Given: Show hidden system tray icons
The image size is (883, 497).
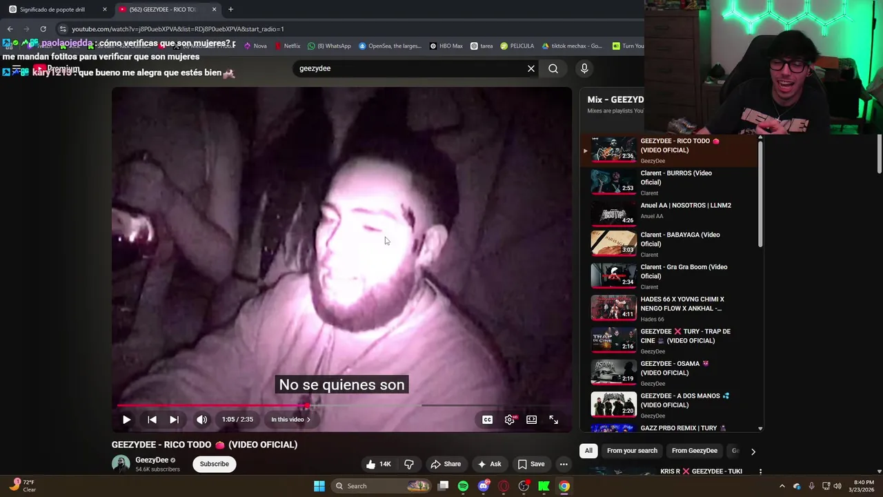Looking at the screenshot, I should click(782, 486).
